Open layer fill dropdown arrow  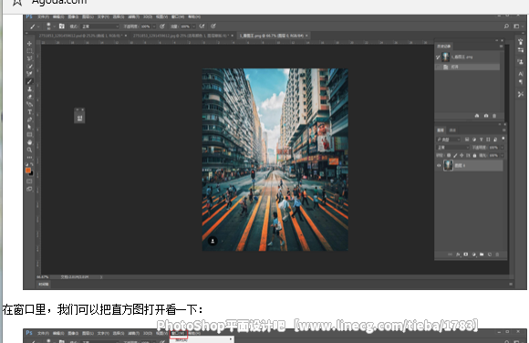click(x=502, y=155)
